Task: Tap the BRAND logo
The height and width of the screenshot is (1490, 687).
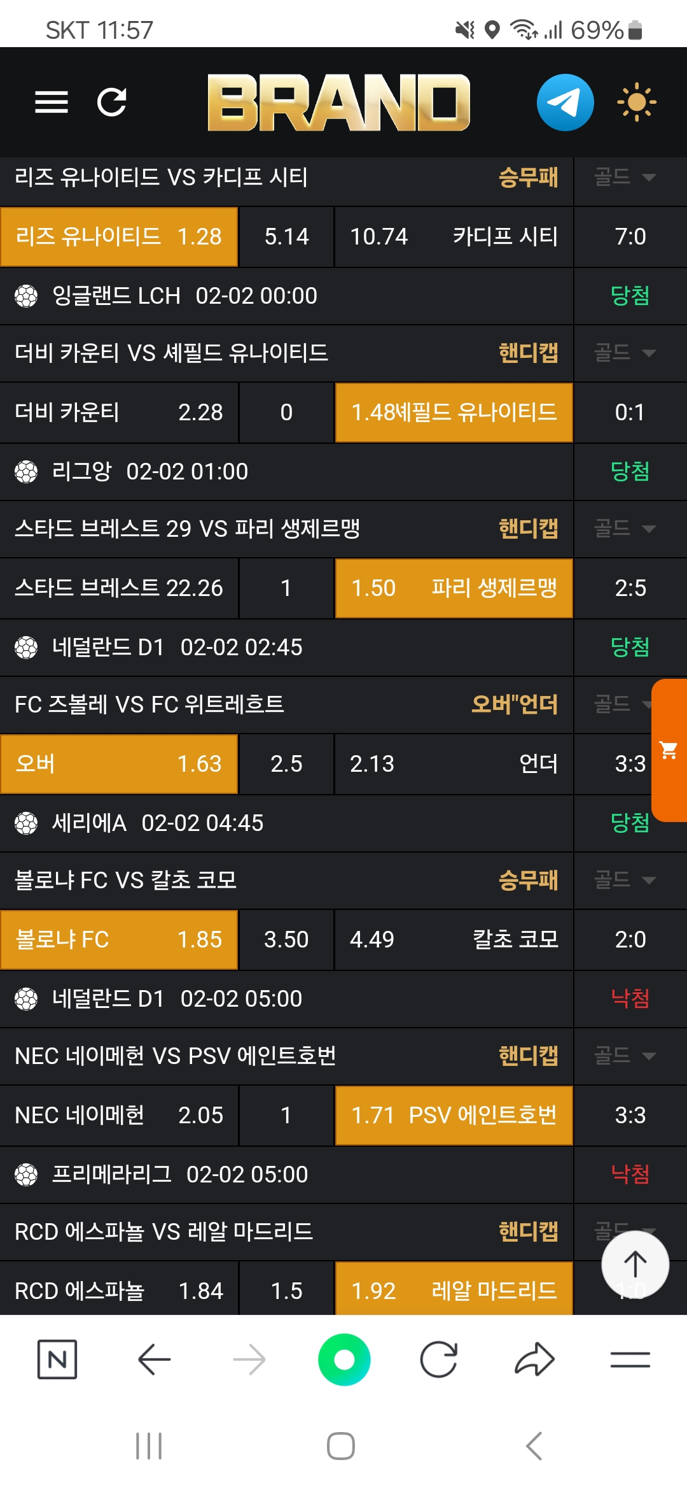Action: (x=338, y=103)
